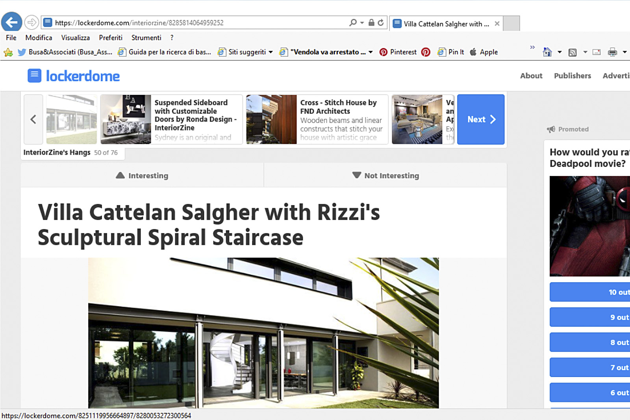Open Busa&Associati Twitter bookmark
This screenshot has height=420, width=630.
point(65,52)
